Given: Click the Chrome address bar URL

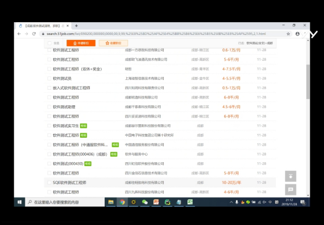Looking at the screenshot, I should click(156, 34).
